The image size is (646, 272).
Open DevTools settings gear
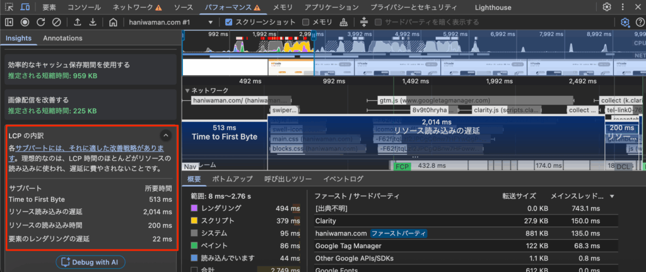(x=607, y=7)
